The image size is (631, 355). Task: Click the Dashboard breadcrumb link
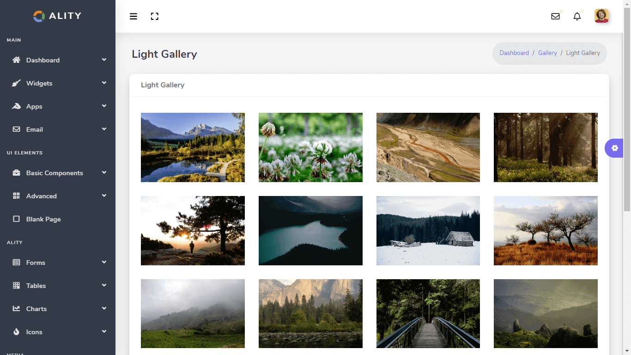click(x=514, y=53)
